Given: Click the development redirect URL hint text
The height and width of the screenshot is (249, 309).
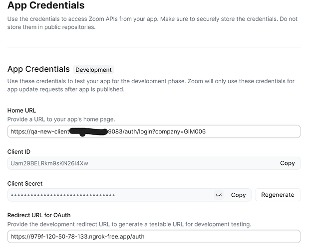Looking at the screenshot, I should click(129, 224).
